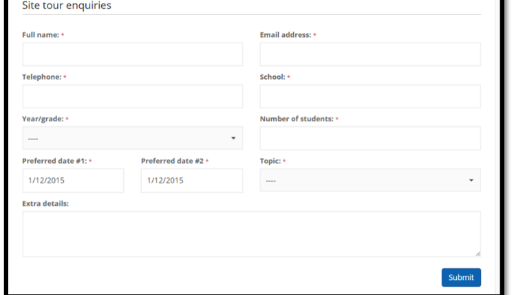This screenshot has height=295, width=514.
Task: Focus the Email address text box
Action: [370, 54]
